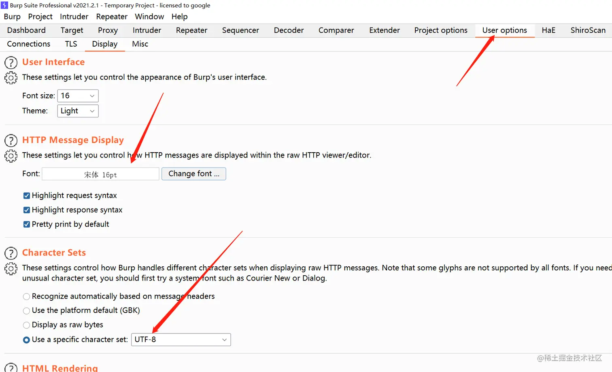Open help for User Interface section
612x372 pixels.
11,62
